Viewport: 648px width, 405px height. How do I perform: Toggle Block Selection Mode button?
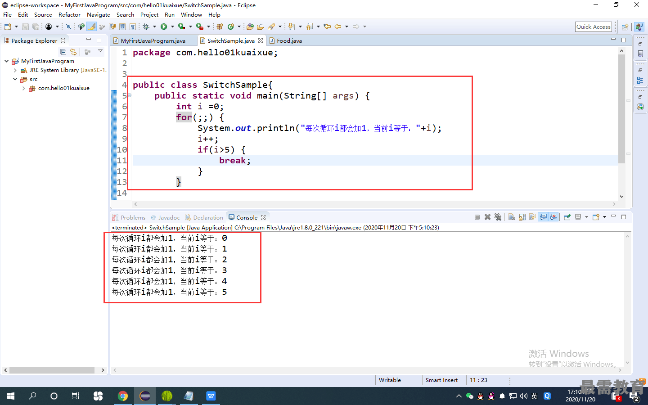point(122,27)
